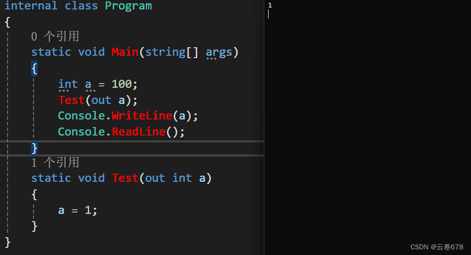The width and height of the screenshot is (471, 255).
Task: Click the Console class in ReadLine line
Action: click(x=81, y=132)
